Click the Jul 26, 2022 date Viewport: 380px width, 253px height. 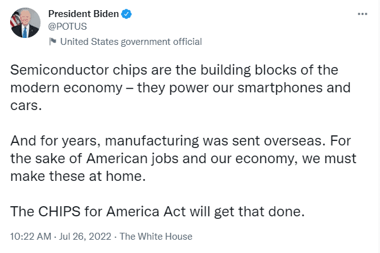click(x=85, y=237)
